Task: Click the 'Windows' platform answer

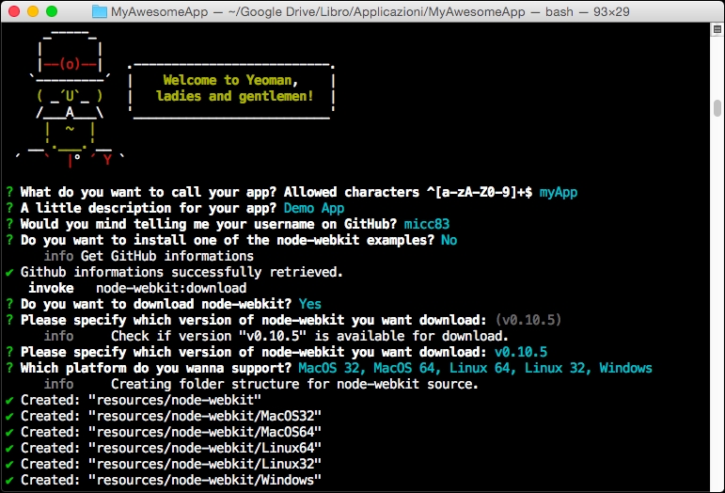Action: tap(625, 368)
